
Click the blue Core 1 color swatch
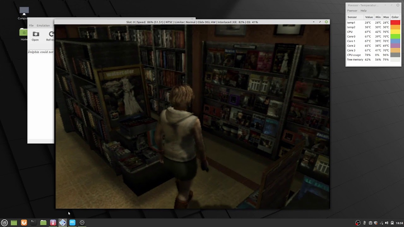[x=395, y=41]
